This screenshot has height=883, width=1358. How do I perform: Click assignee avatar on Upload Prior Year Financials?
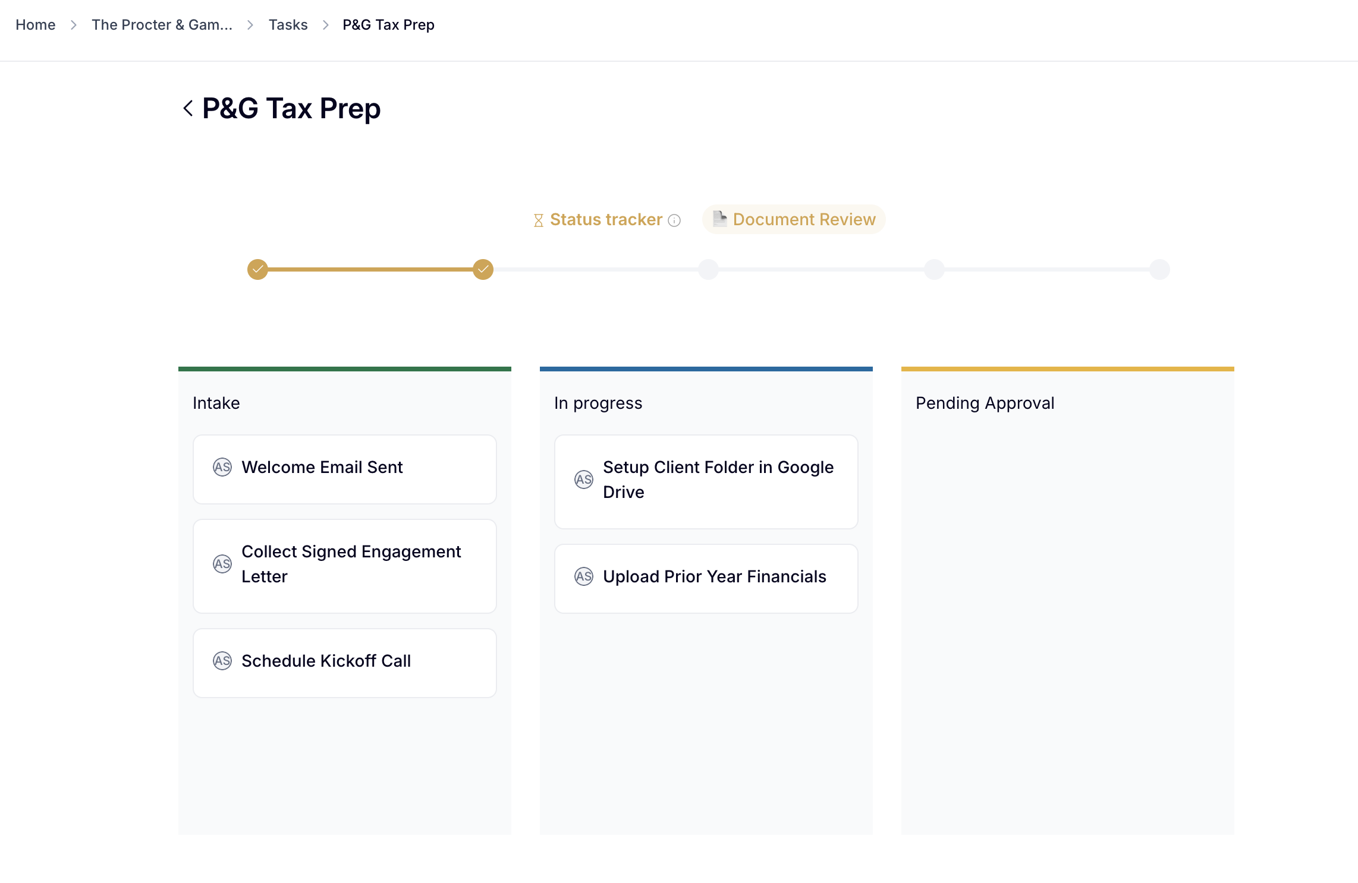pos(584,576)
